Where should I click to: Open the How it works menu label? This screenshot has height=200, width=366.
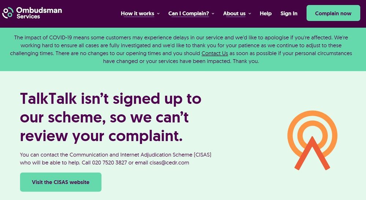[137, 14]
